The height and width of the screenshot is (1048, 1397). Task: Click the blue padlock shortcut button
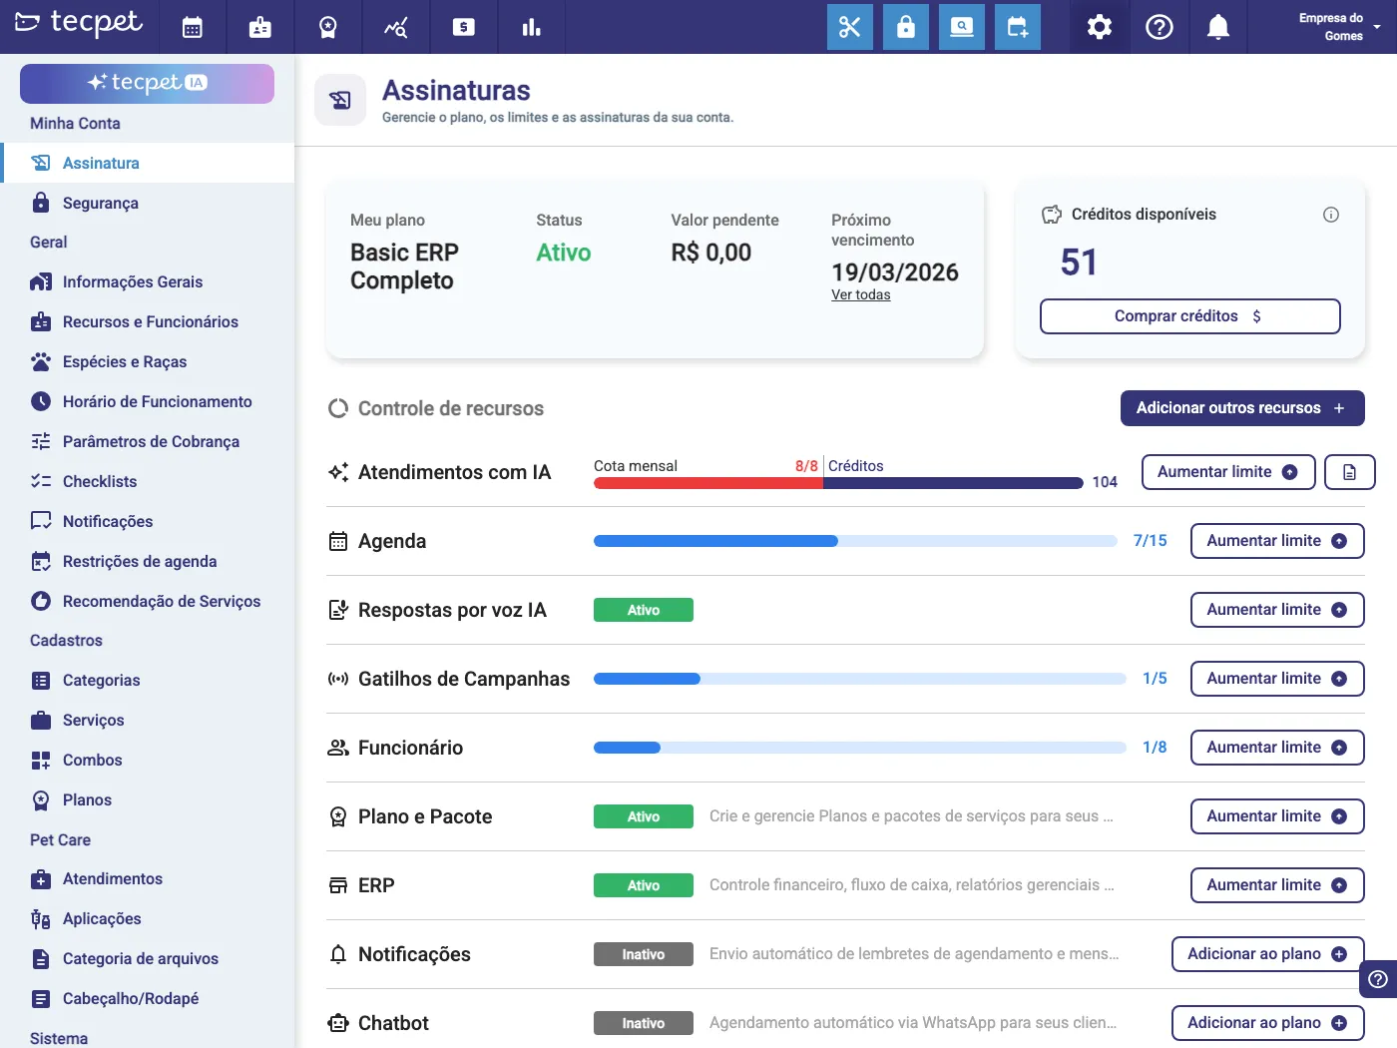(906, 27)
